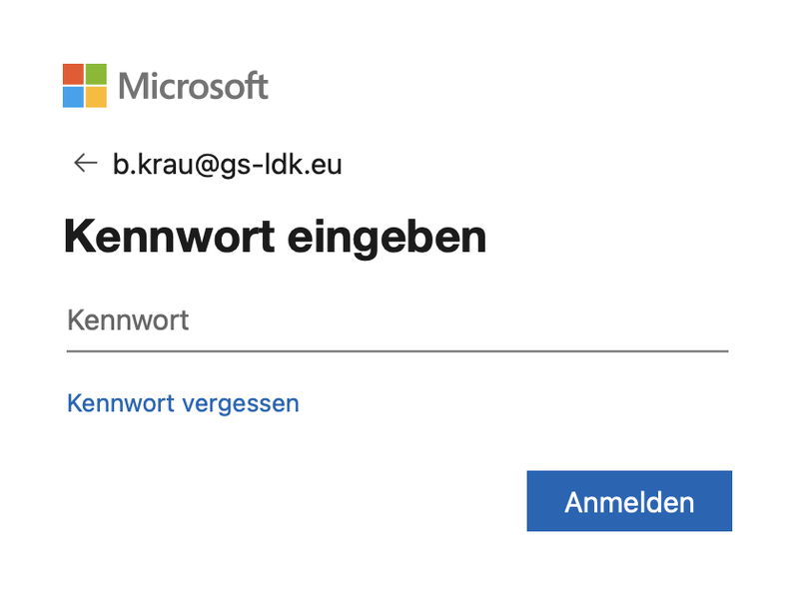Click the red square of Microsoft logo
The height and width of the screenshot is (599, 797).
[73, 74]
